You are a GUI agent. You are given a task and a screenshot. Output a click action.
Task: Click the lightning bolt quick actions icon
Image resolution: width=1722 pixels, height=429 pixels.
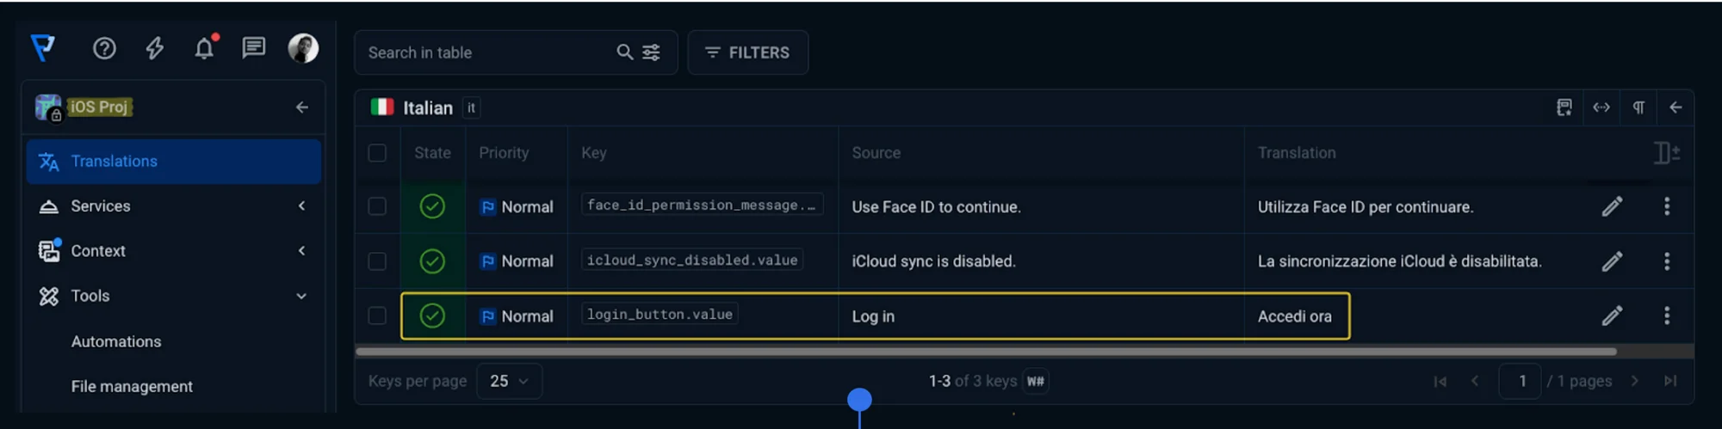click(x=155, y=48)
